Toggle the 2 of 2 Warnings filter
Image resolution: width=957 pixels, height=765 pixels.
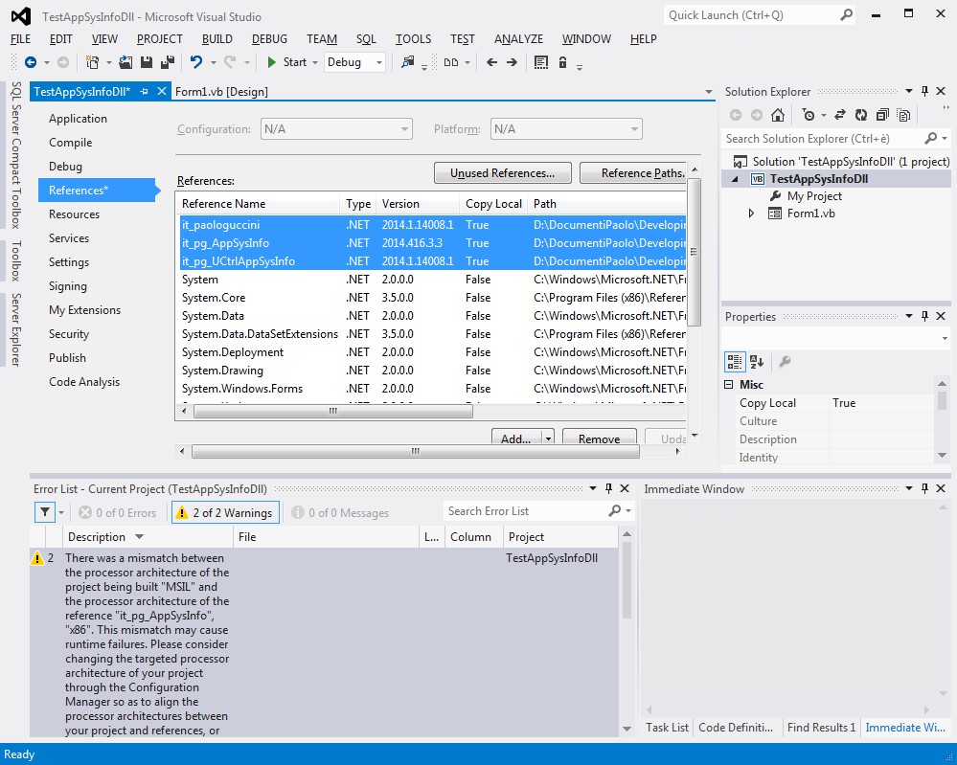click(225, 513)
